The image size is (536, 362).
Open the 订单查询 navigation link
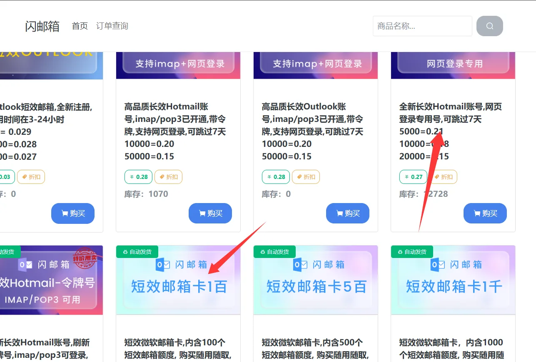pos(112,26)
